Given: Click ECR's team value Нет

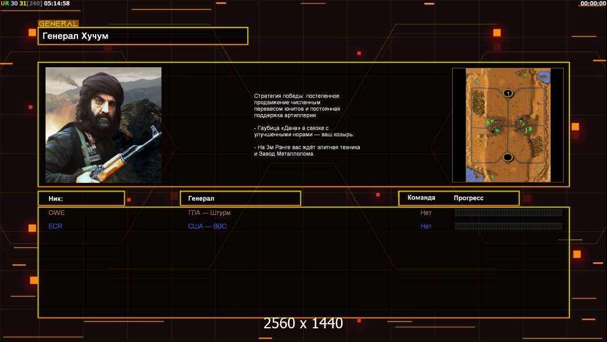Looking at the screenshot, I should coord(426,226).
